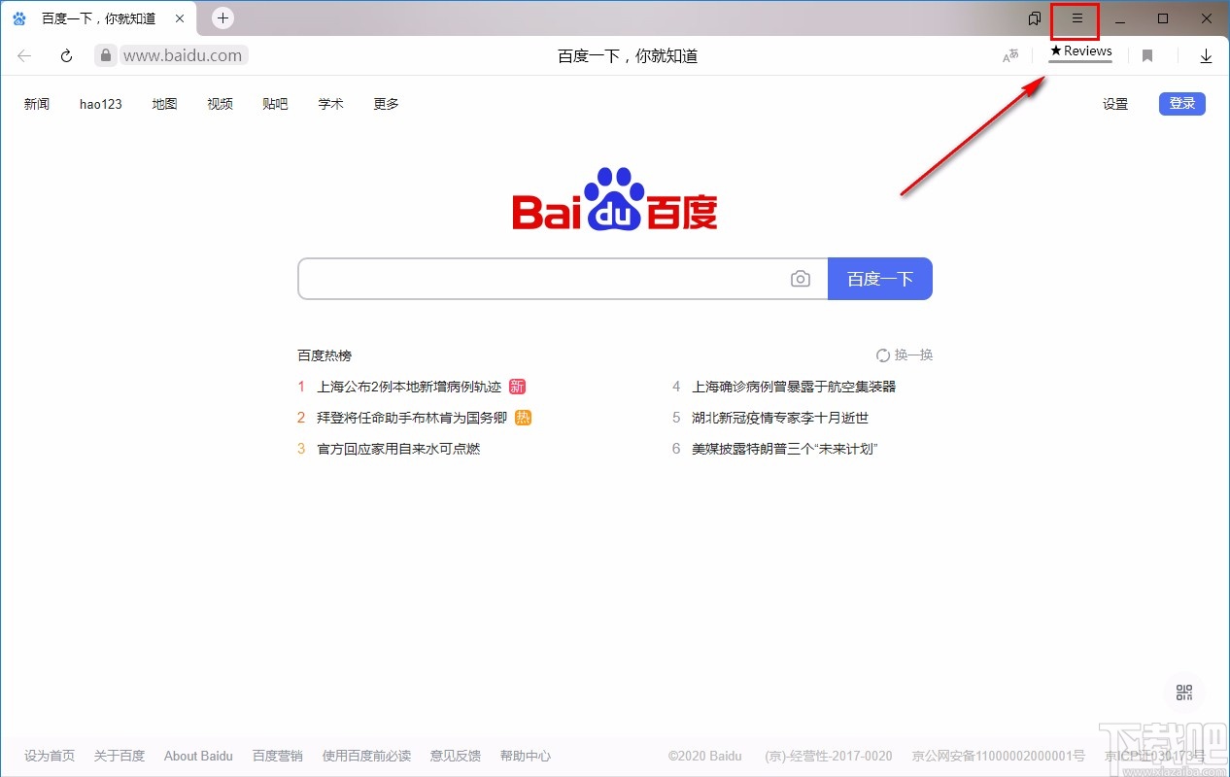
Task: Open the hao123 navigation link
Action: pyautogui.click(x=100, y=104)
